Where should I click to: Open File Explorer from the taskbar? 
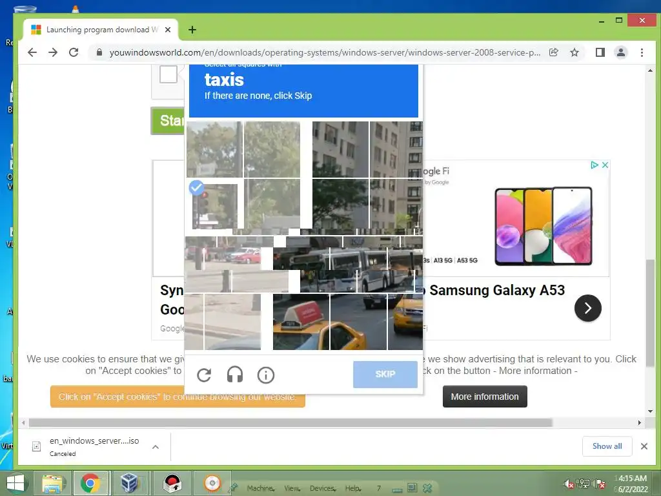(52, 483)
